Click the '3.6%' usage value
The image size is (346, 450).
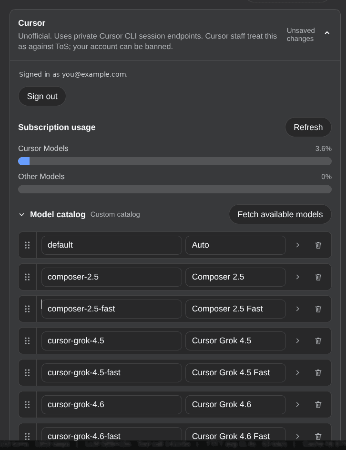(x=323, y=149)
